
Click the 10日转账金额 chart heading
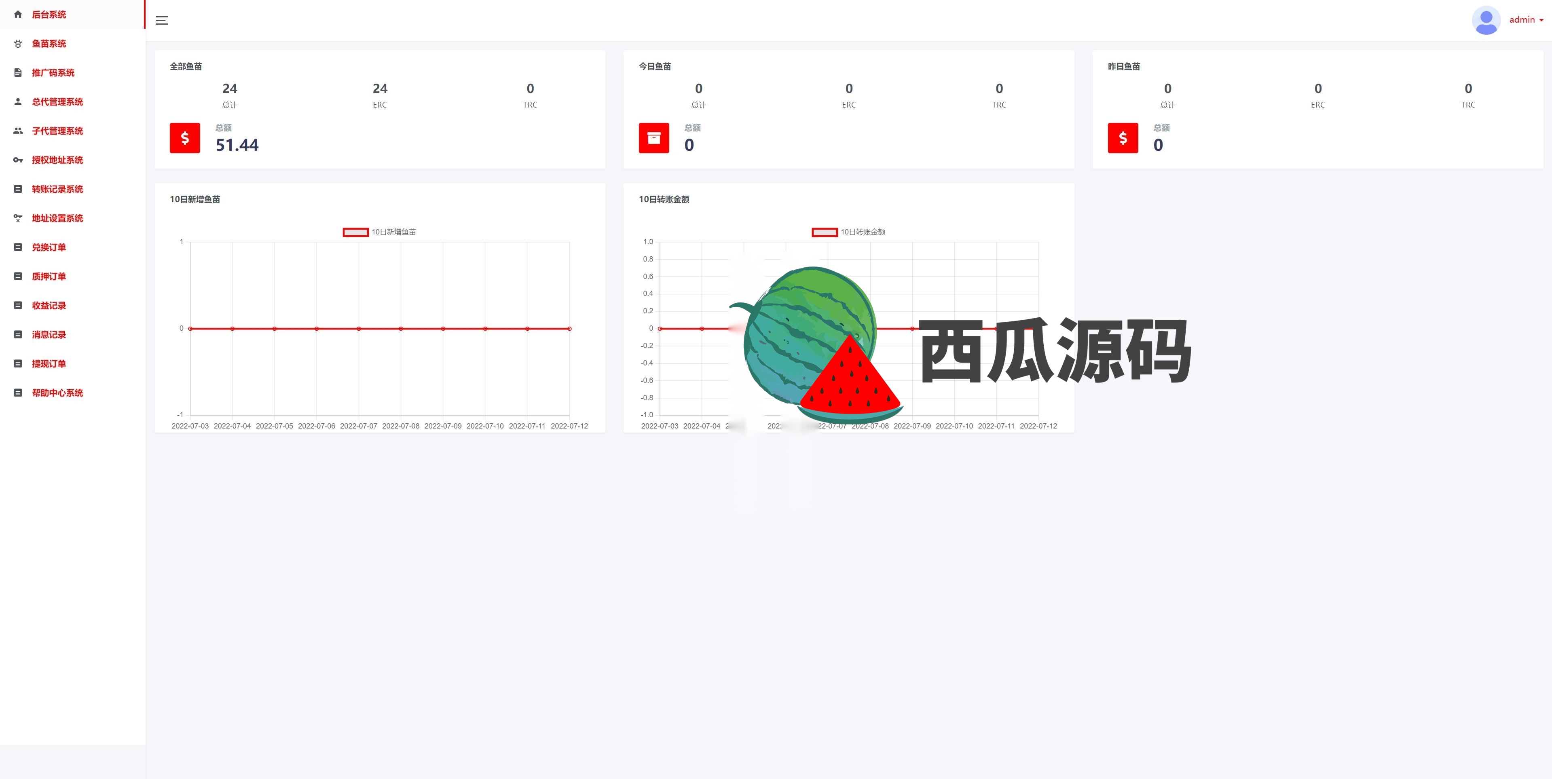[664, 199]
